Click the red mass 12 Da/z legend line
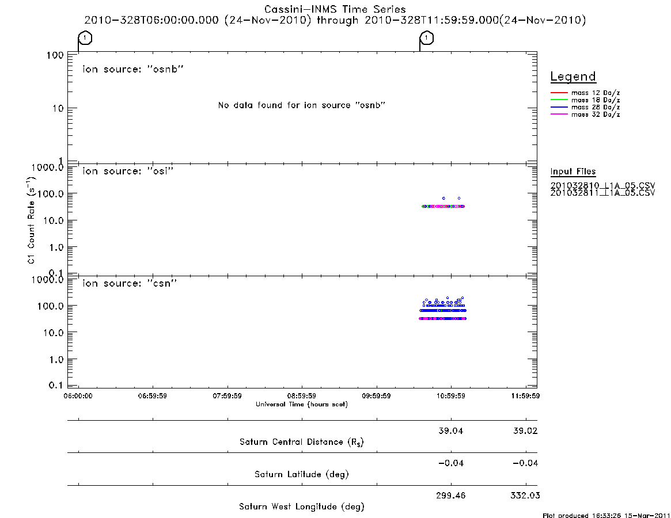 pos(559,93)
